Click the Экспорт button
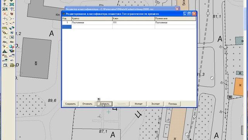This screenshot has width=248, height=140. [x=155, y=104]
